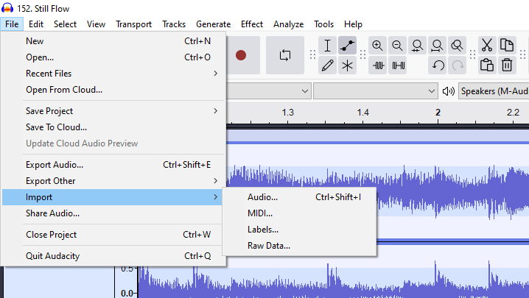Choose Open... from File menu
Viewport: 529px width, 298px height.
tap(113, 57)
